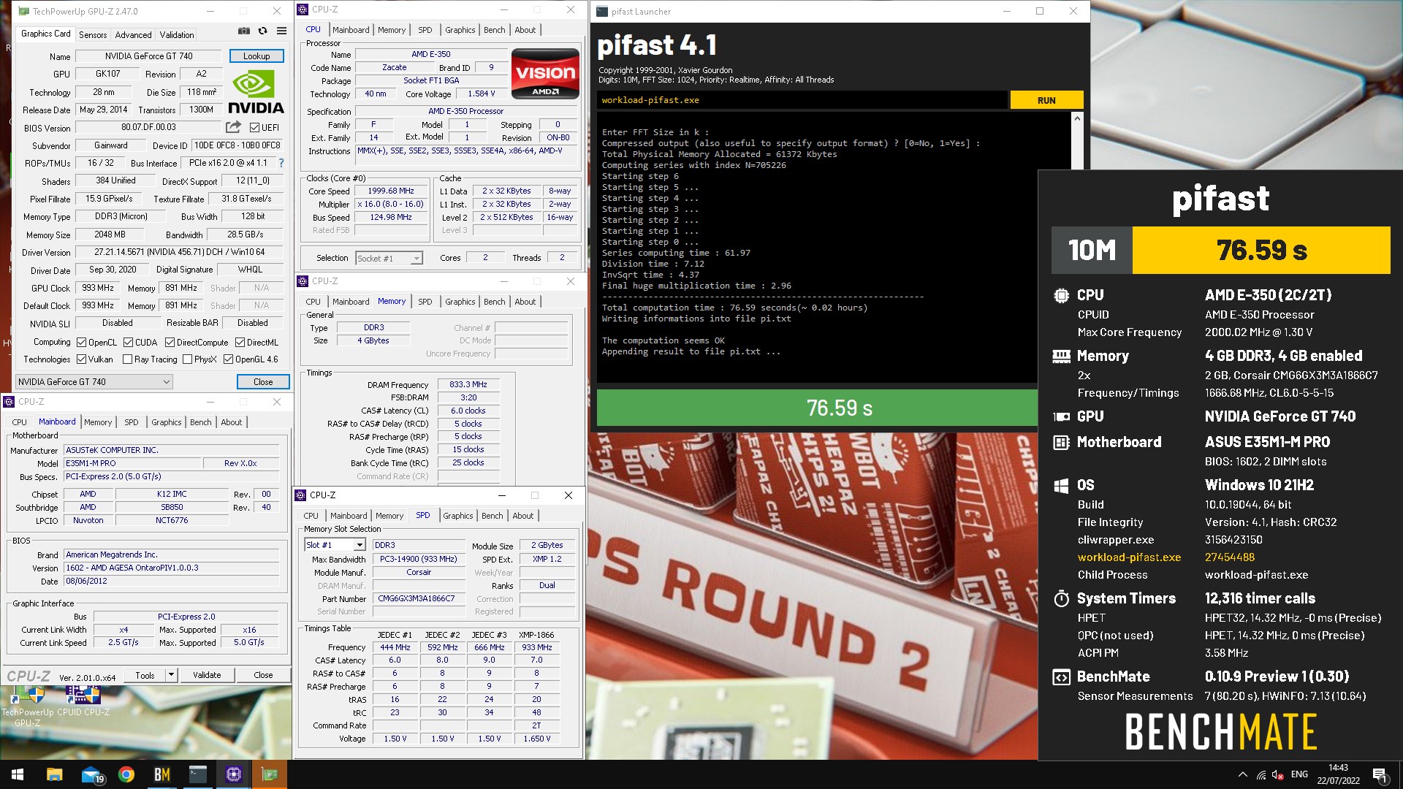The width and height of the screenshot is (1403, 789).
Task: Toggle the CUDA checkbox
Action: coord(128,342)
